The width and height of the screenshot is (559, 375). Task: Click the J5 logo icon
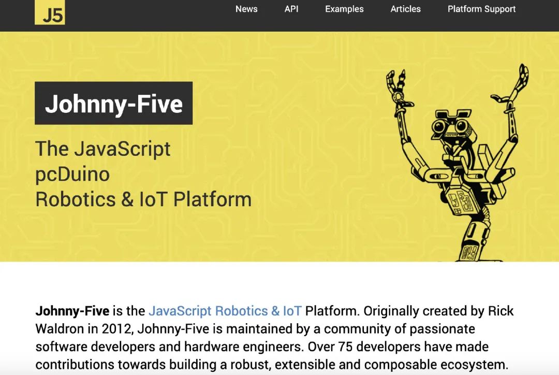(x=50, y=12)
